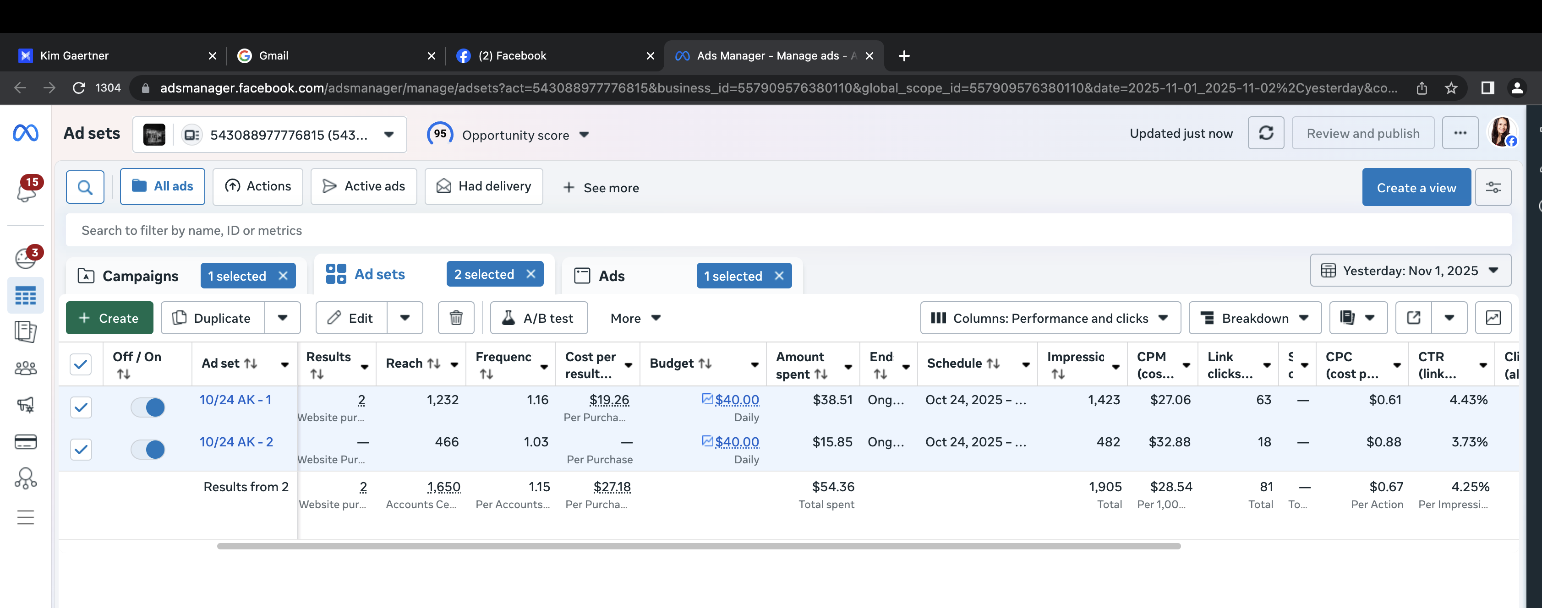Switch to the Ads tab
Image resolution: width=1542 pixels, height=608 pixels.
coord(611,276)
